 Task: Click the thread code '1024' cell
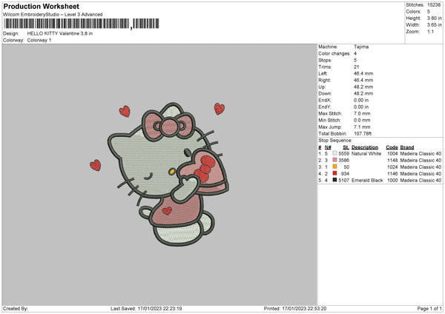click(392, 167)
